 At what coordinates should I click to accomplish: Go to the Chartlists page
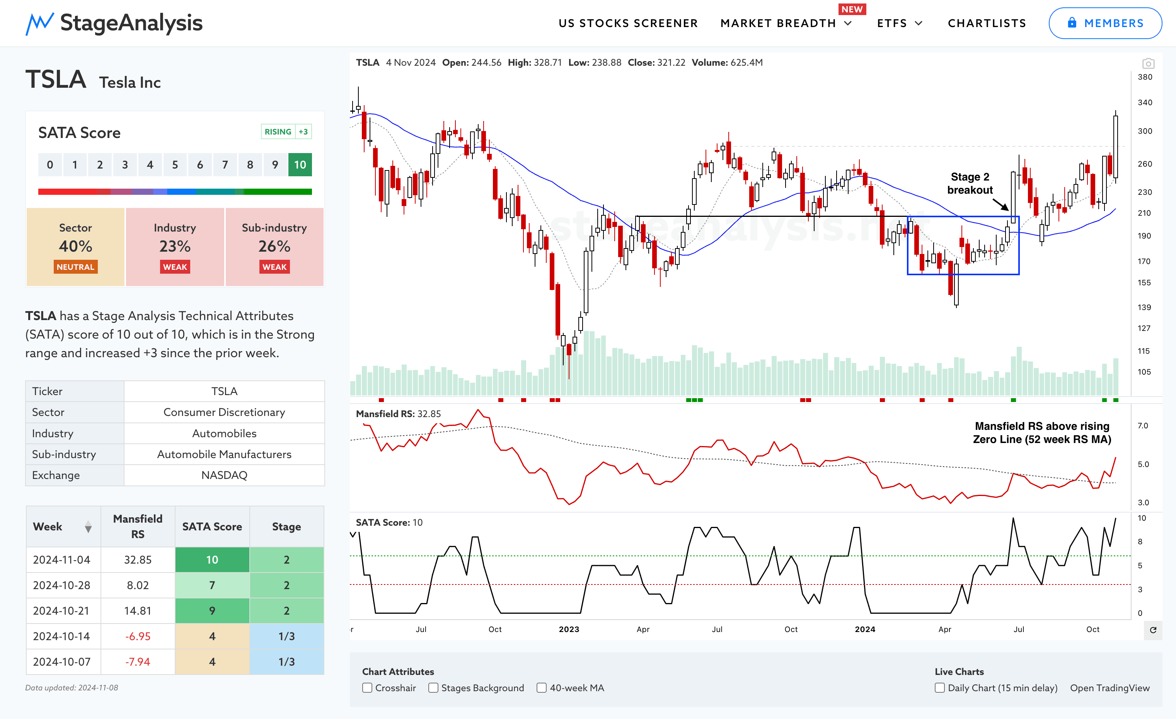tap(987, 23)
